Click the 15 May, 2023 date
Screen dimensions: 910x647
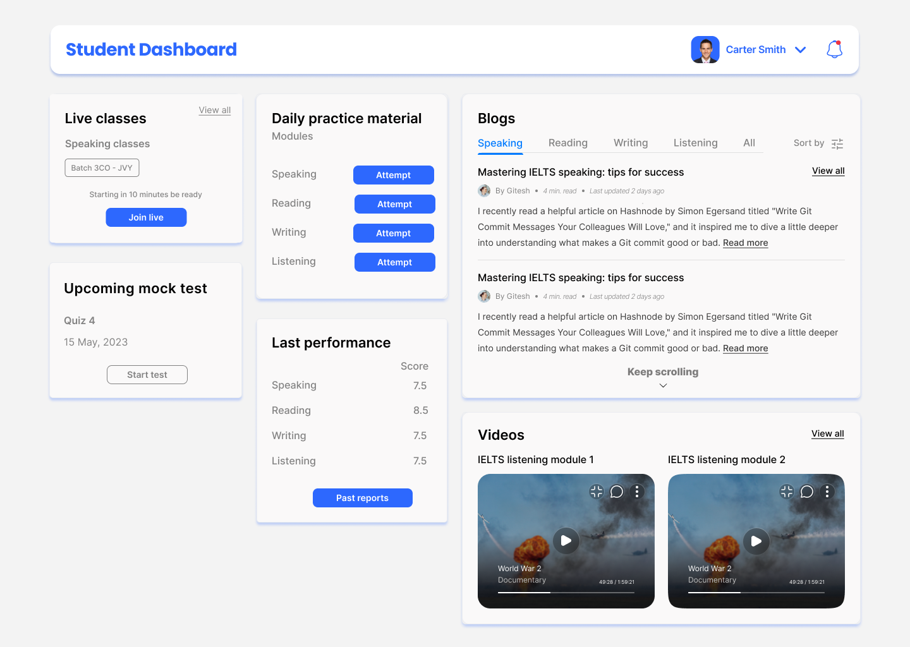pyautogui.click(x=96, y=342)
